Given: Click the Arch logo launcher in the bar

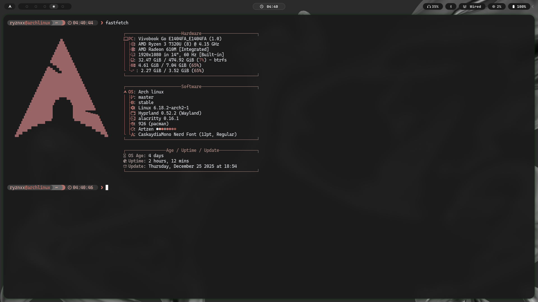Looking at the screenshot, I should pos(10,6).
